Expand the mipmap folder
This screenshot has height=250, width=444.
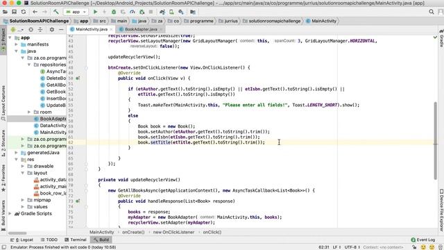tap(23, 200)
